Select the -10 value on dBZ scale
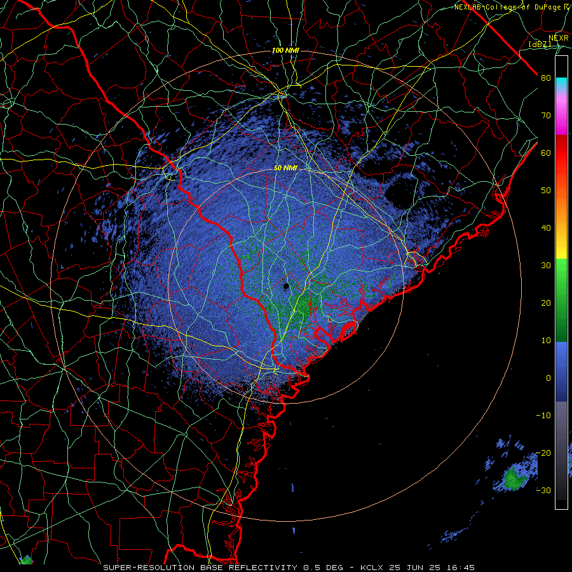The image size is (572, 572). tap(543, 416)
